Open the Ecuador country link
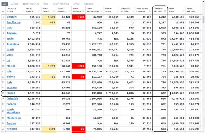Image resolution: width=205 pixels, height=133 pixels. tap(12, 88)
